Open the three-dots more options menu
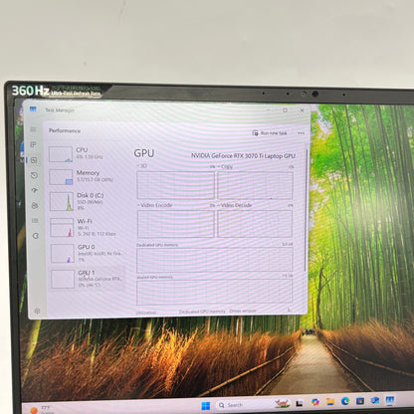Viewport: 414px width, 414px height. (301, 133)
